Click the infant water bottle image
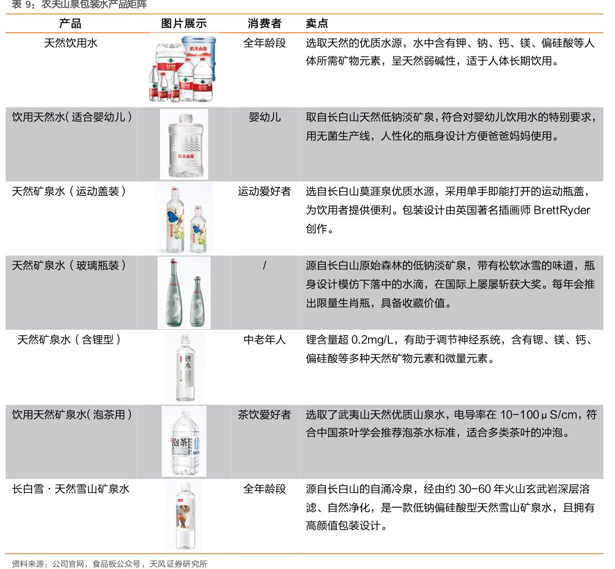615x569 pixels. [x=184, y=144]
